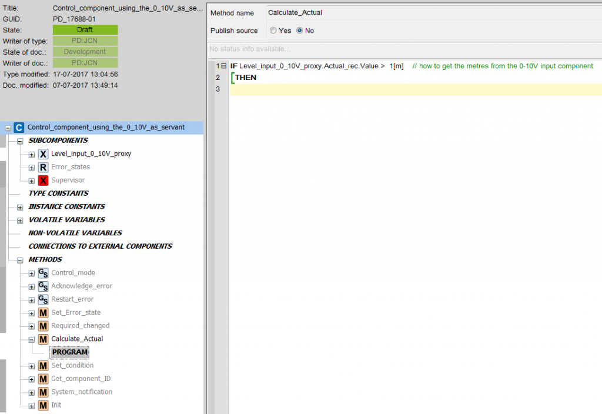The width and height of the screenshot is (602, 414).
Task: Select Yes for Publish source
Action: pos(273,31)
